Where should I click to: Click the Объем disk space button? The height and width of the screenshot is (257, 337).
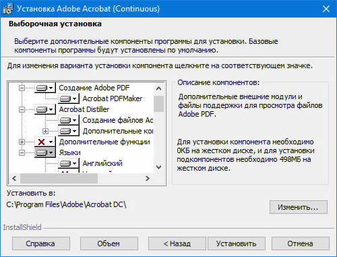pyautogui.click(x=109, y=244)
